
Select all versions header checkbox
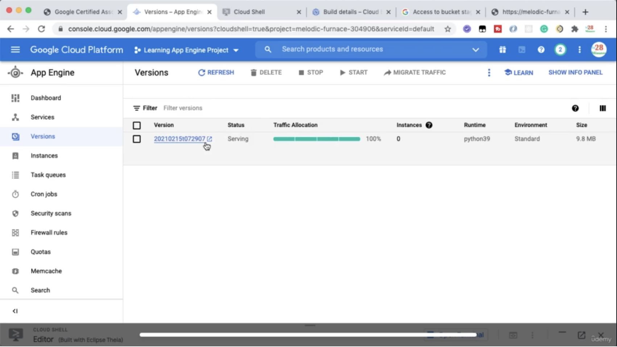[137, 126]
